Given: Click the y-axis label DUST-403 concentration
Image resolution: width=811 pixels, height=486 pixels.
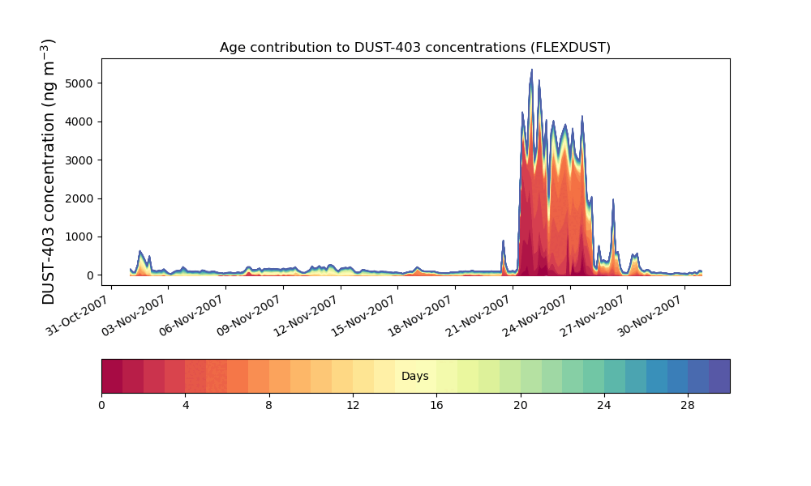Looking at the screenshot, I should tap(48, 172).
